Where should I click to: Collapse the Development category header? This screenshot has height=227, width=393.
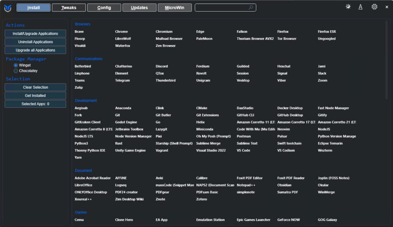(86, 100)
